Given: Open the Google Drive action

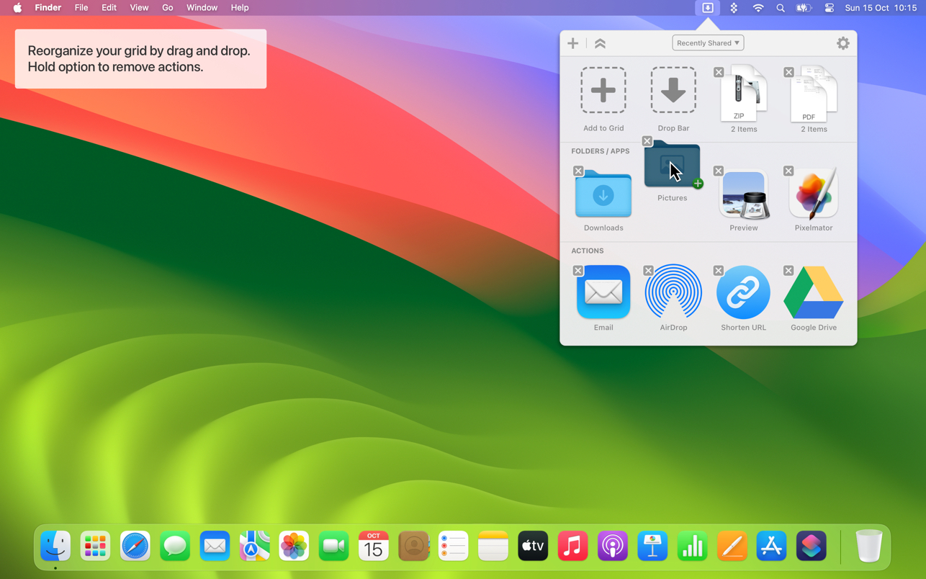Looking at the screenshot, I should pos(813,292).
